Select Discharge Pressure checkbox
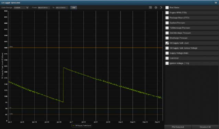Viewport: 219px width, 129px height. [x=167, y=38]
